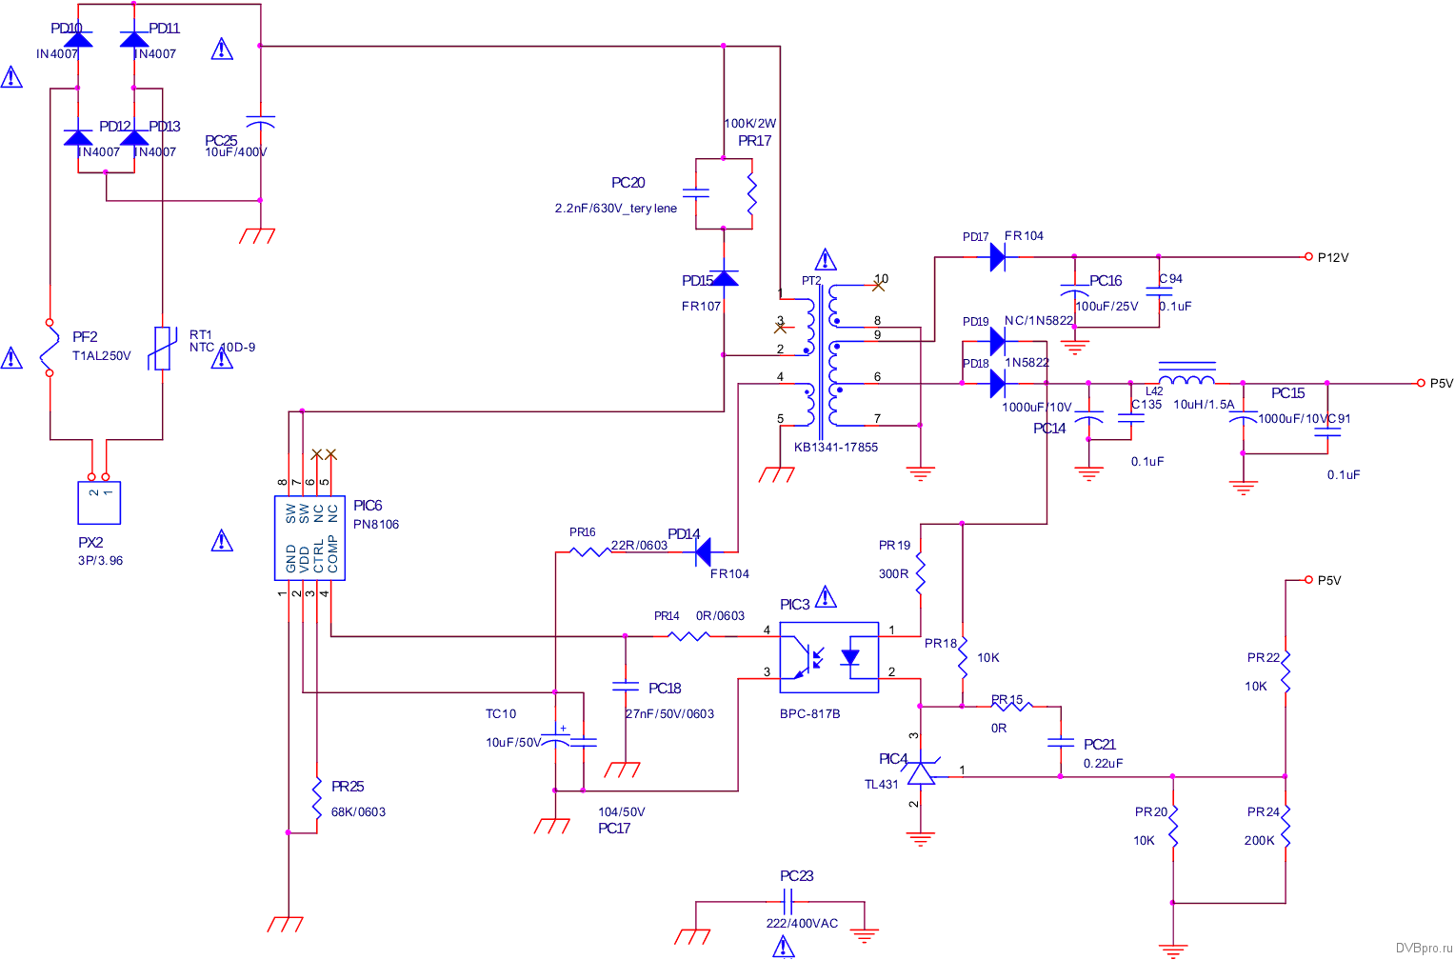Select the RT1 NTC thermistor symbol
The height and width of the screenshot is (960, 1455).
point(163,348)
